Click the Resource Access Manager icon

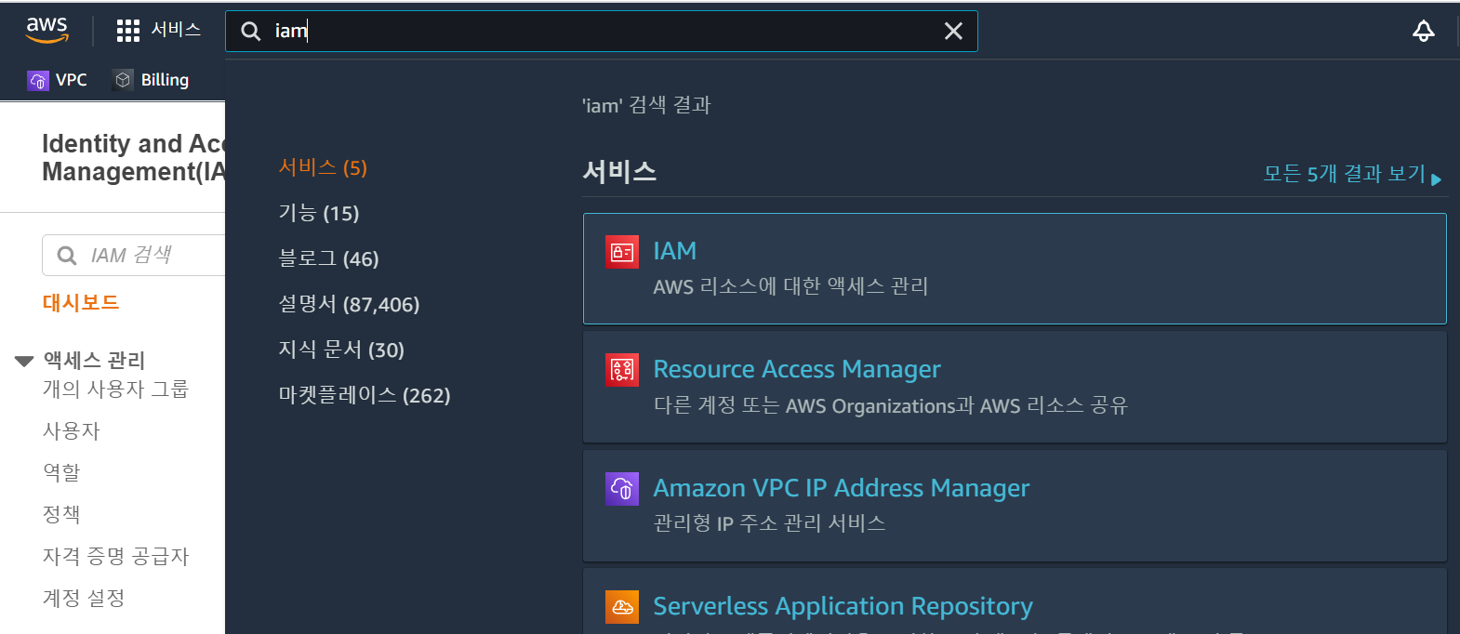pos(622,370)
